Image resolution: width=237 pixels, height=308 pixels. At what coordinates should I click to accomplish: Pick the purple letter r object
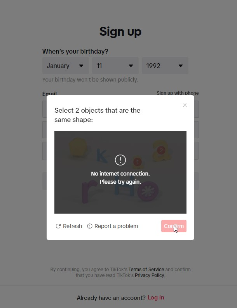pyautogui.click(x=87, y=192)
